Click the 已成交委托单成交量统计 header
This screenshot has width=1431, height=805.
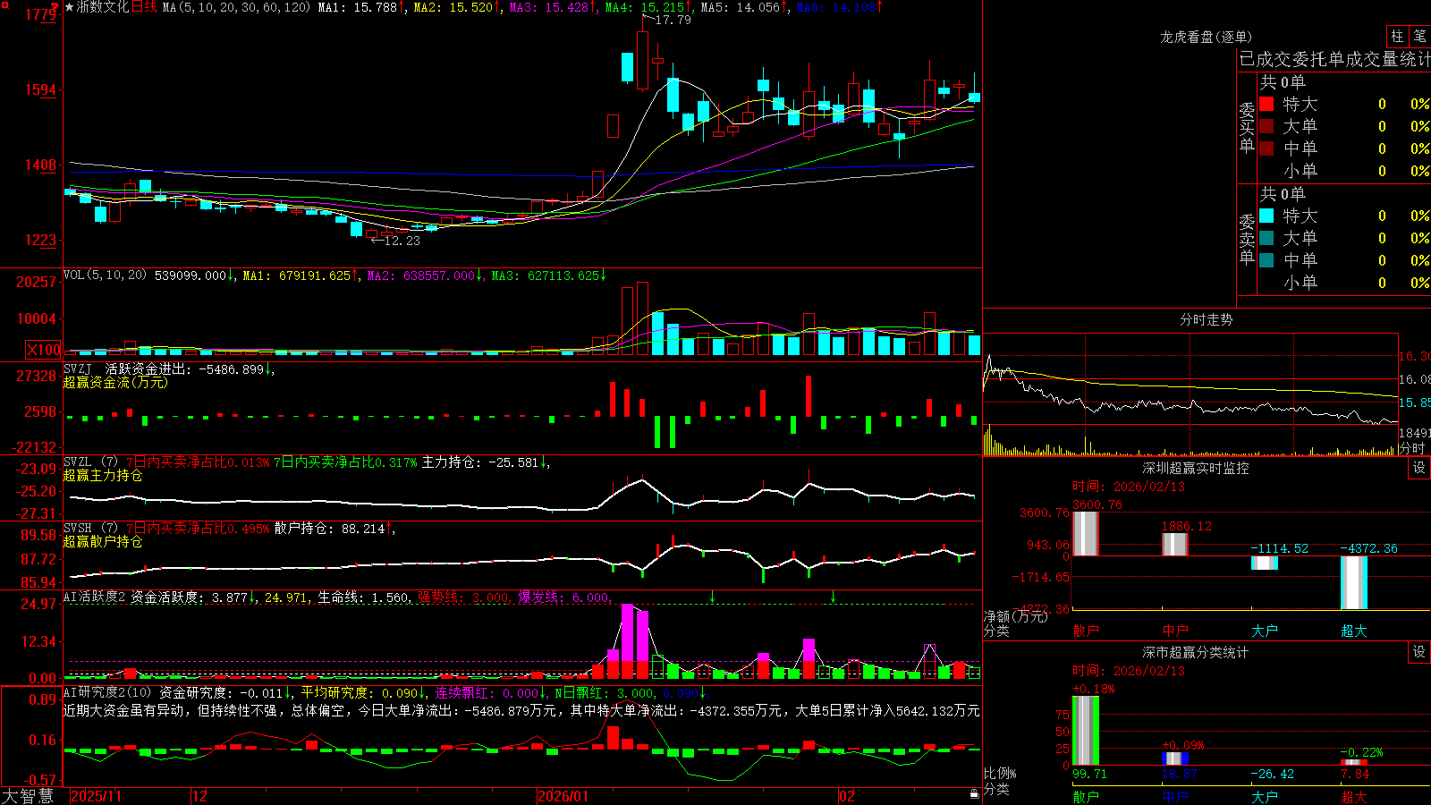1334,59
